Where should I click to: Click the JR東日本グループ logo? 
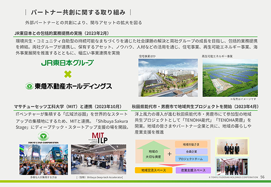tap(67, 63)
